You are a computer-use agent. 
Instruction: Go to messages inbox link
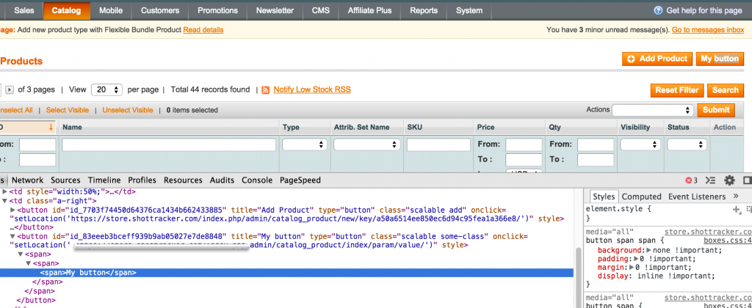(x=708, y=29)
